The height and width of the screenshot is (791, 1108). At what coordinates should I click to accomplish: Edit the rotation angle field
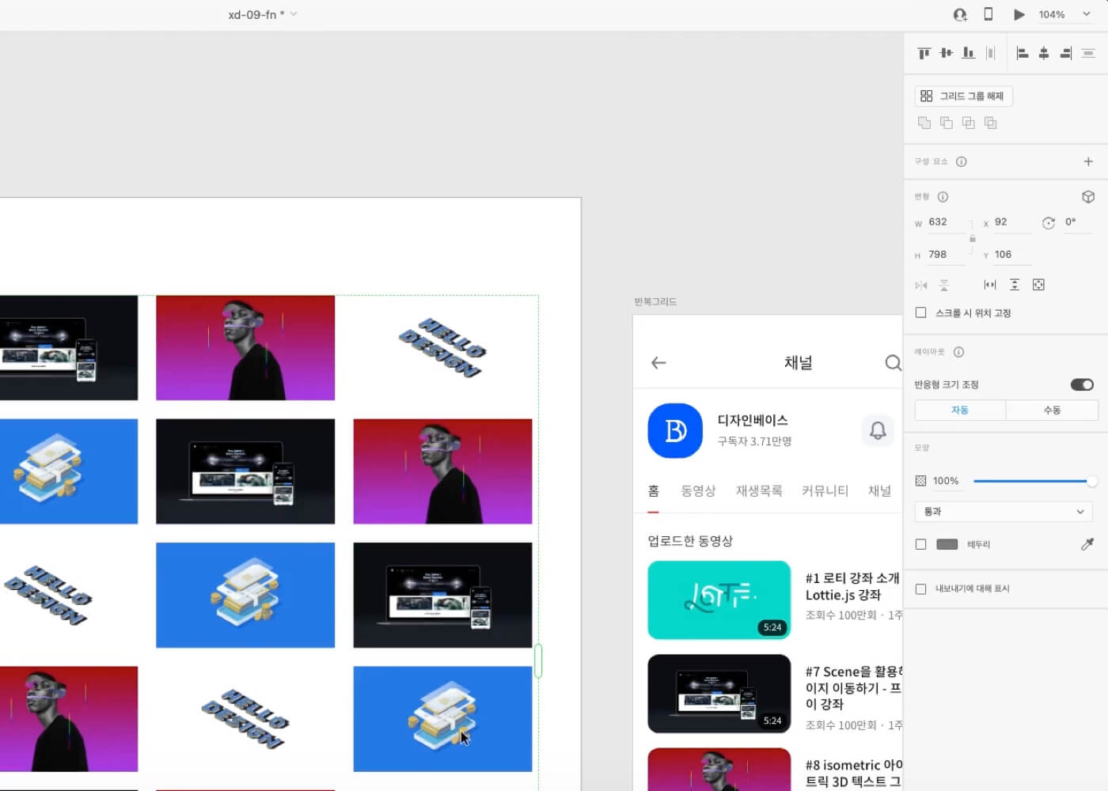[x=1078, y=222]
